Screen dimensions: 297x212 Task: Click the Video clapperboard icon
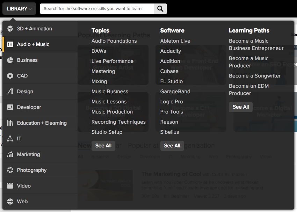click(10, 186)
